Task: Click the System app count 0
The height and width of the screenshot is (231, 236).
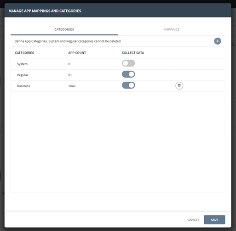Action: 69,64
